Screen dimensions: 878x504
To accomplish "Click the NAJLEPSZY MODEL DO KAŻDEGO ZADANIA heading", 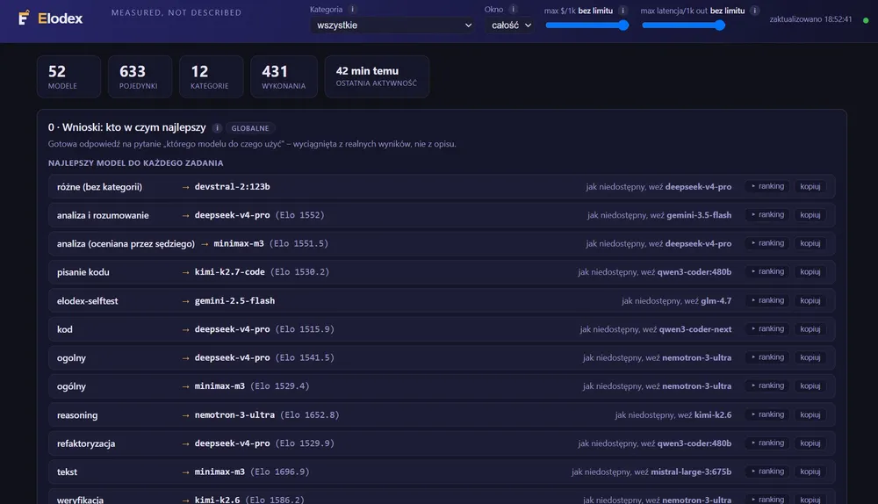I will click(135, 163).
